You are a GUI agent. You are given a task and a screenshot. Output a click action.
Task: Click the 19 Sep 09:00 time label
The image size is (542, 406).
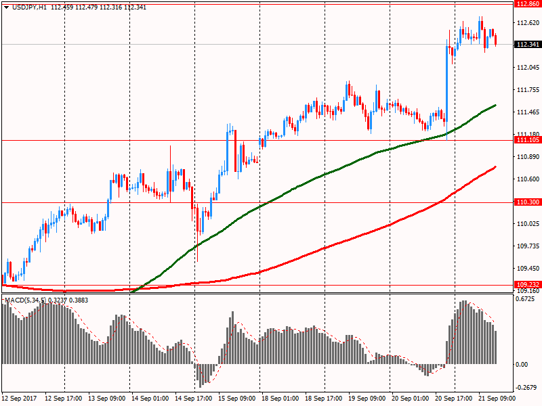[x=367, y=398]
